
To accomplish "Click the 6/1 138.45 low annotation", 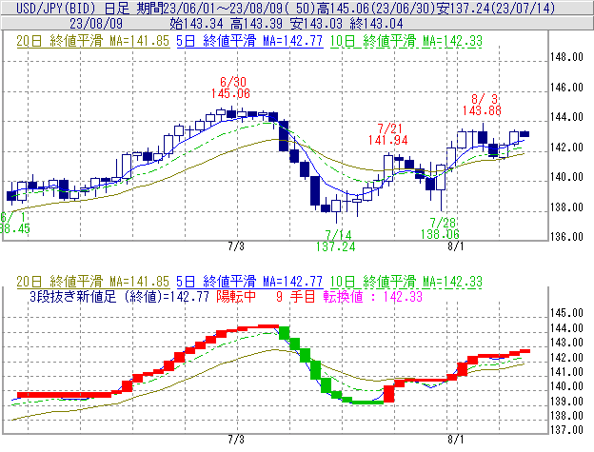I will click(x=15, y=223).
